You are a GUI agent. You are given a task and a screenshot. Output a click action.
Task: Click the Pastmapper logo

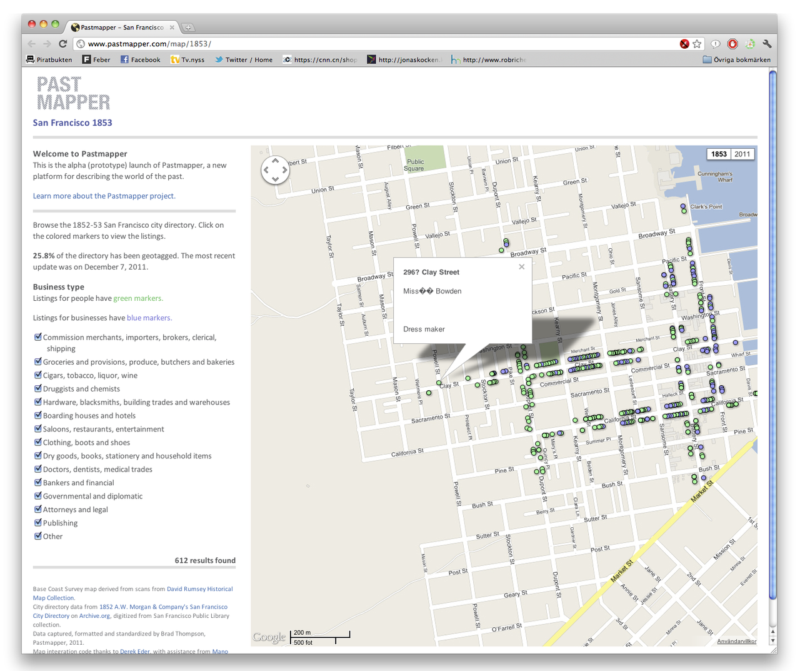click(73, 93)
